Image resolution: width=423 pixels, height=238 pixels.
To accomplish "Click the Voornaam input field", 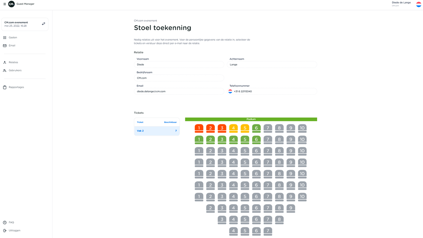I will (x=179, y=65).
